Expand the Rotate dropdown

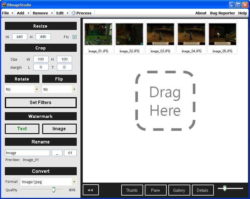click(37, 89)
